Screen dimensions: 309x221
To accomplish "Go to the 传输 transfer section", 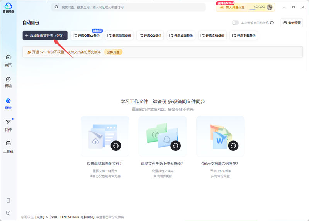I will pyautogui.click(x=8, y=81).
